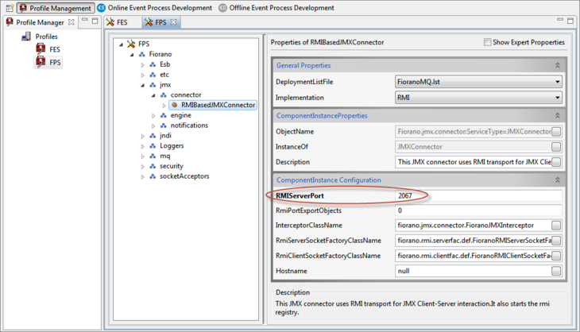580x332 pixels.
Task: Click the Description field's side button
Action: tap(556, 162)
